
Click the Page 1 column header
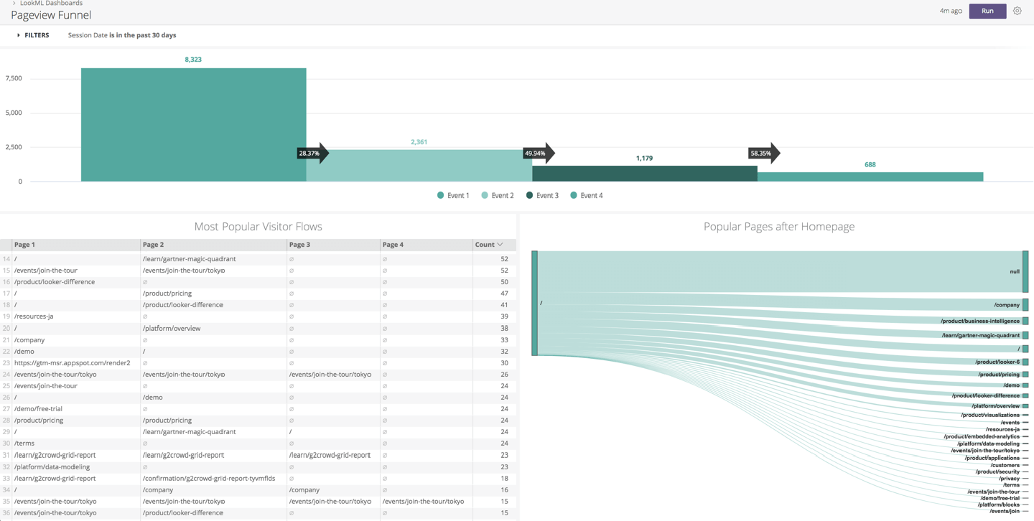point(24,245)
